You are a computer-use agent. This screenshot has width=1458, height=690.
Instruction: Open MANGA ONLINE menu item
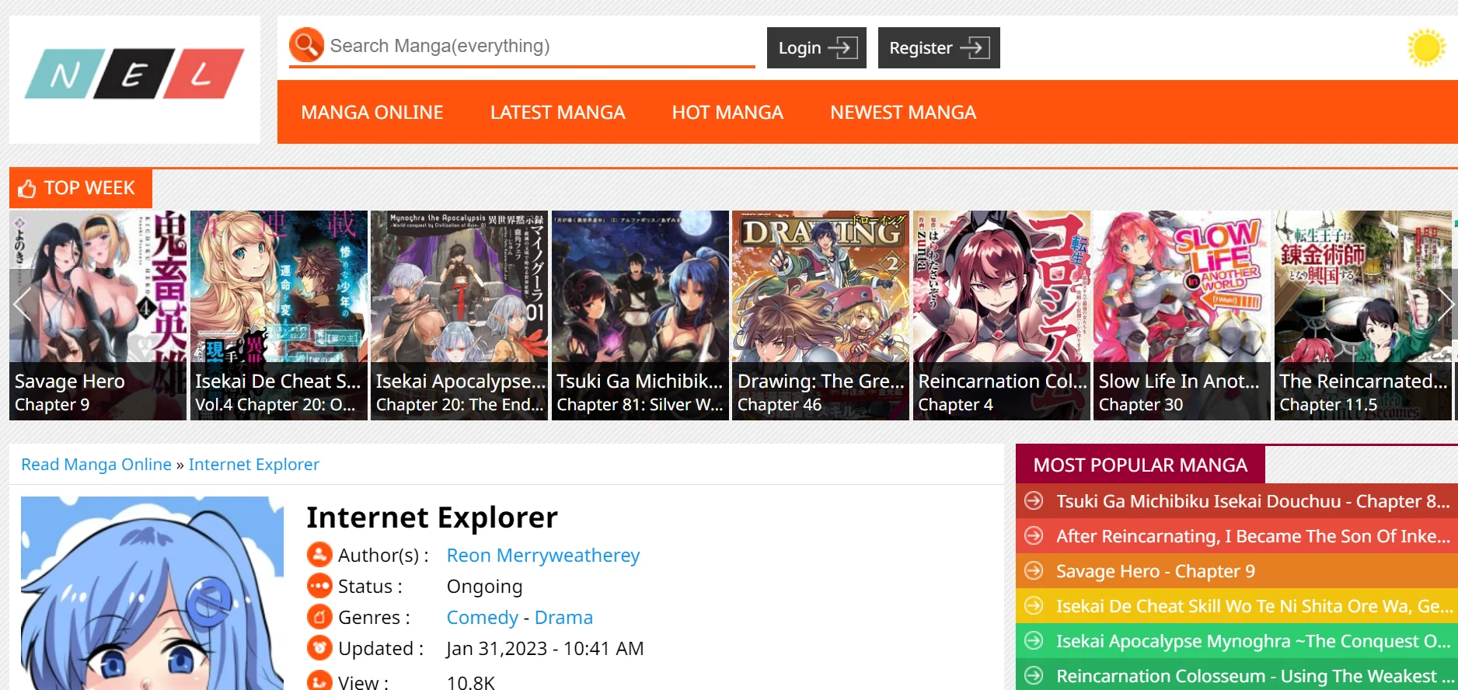point(372,113)
